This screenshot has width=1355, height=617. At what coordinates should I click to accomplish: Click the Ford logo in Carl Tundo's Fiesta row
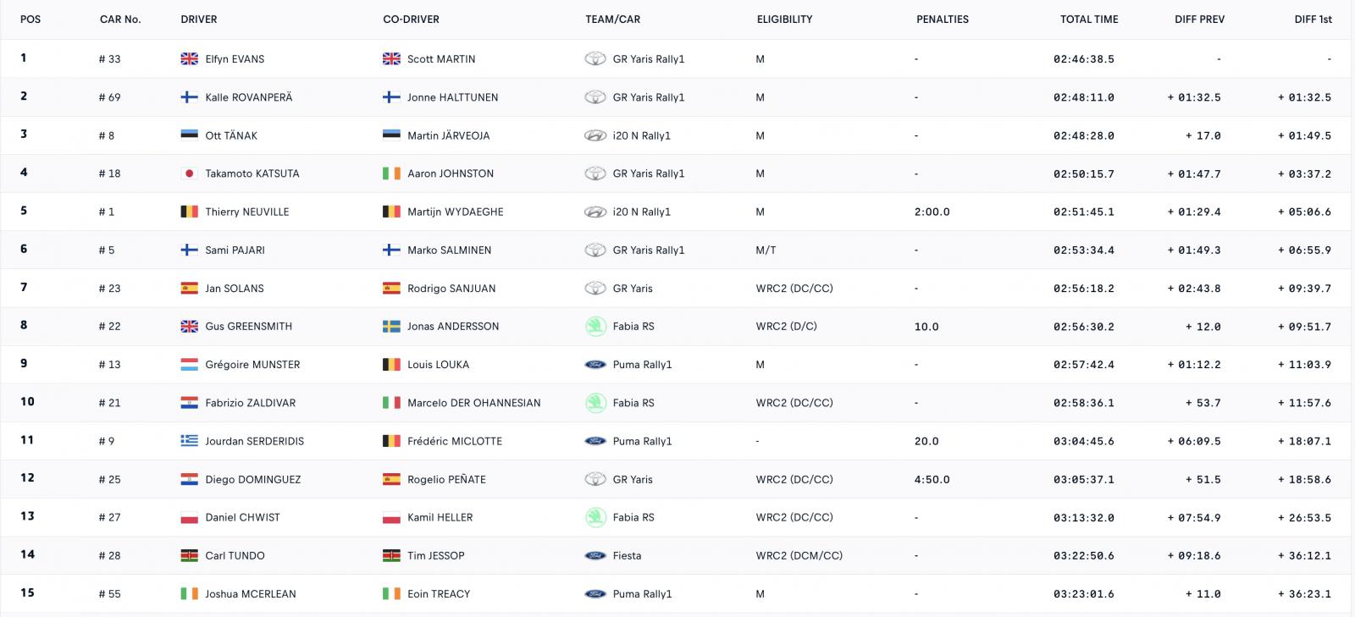pyautogui.click(x=595, y=556)
